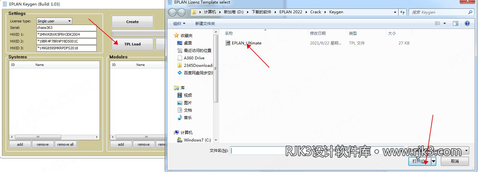Click the EPLAN 2022 breadcrumb segment
The height and width of the screenshot is (172, 478).
[291, 12]
